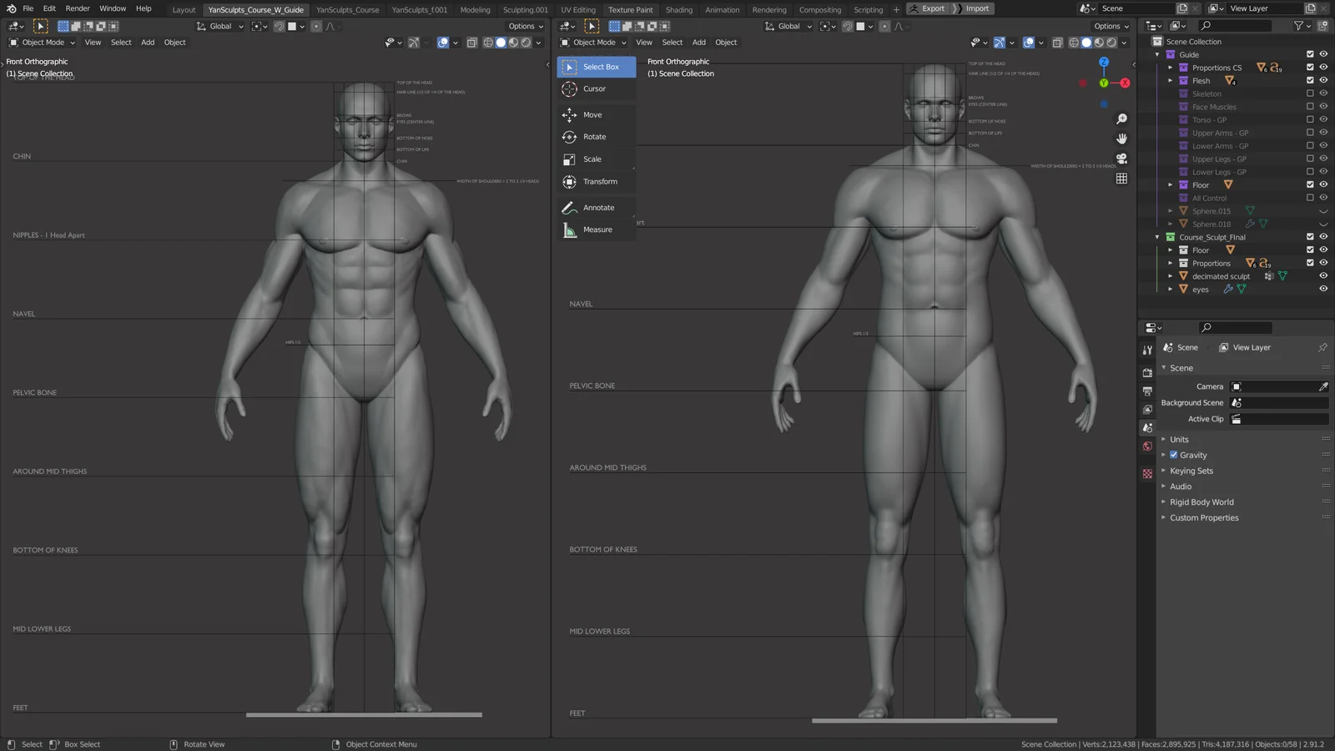Disable the Proportions CS collection checkbox
This screenshot has width=1335, height=751.
tap(1309, 67)
